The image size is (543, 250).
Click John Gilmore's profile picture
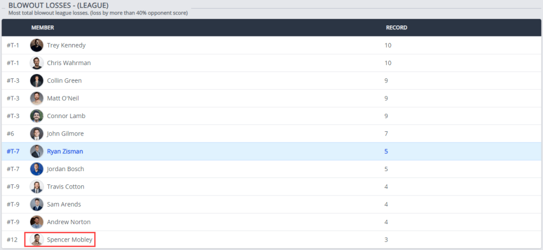coord(37,133)
